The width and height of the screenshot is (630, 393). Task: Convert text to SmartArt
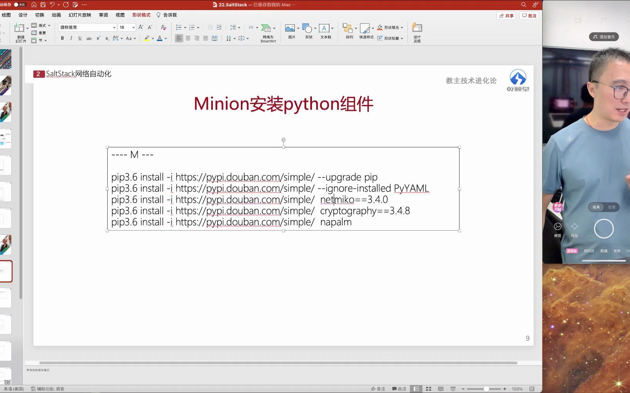pos(268,33)
